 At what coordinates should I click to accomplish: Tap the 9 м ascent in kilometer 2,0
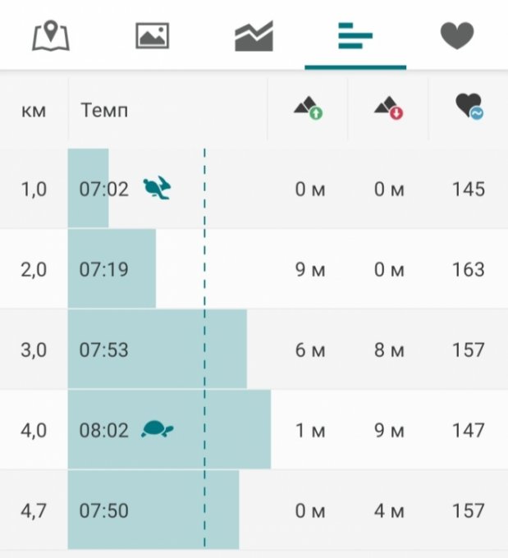(x=309, y=269)
